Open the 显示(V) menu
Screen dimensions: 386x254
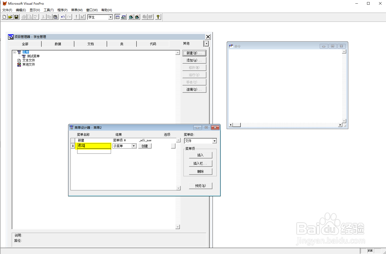click(x=35, y=10)
